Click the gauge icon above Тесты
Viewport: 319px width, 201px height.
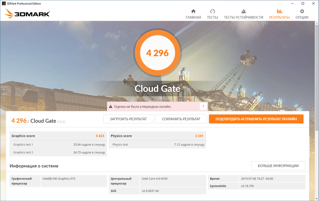coord(212,11)
